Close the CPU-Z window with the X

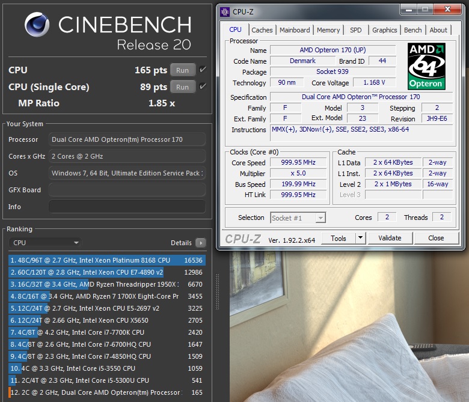pyautogui.click(x=447, y=9)
